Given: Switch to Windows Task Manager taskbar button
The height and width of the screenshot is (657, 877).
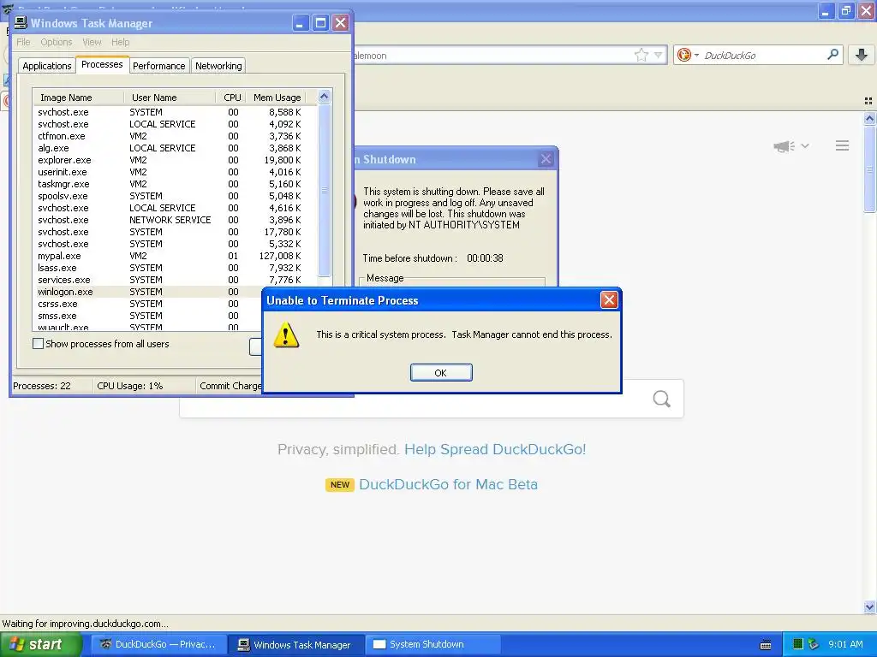Looking at the screenshot, I should 295,644.
